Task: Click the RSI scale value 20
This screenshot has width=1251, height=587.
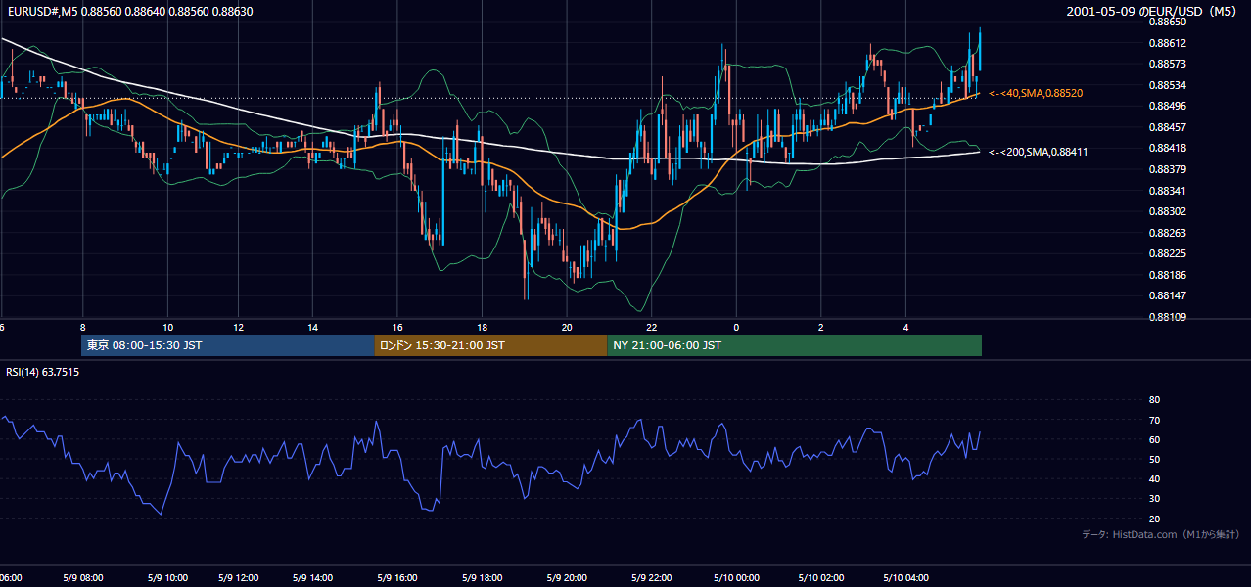Action: coord(1154,519)
